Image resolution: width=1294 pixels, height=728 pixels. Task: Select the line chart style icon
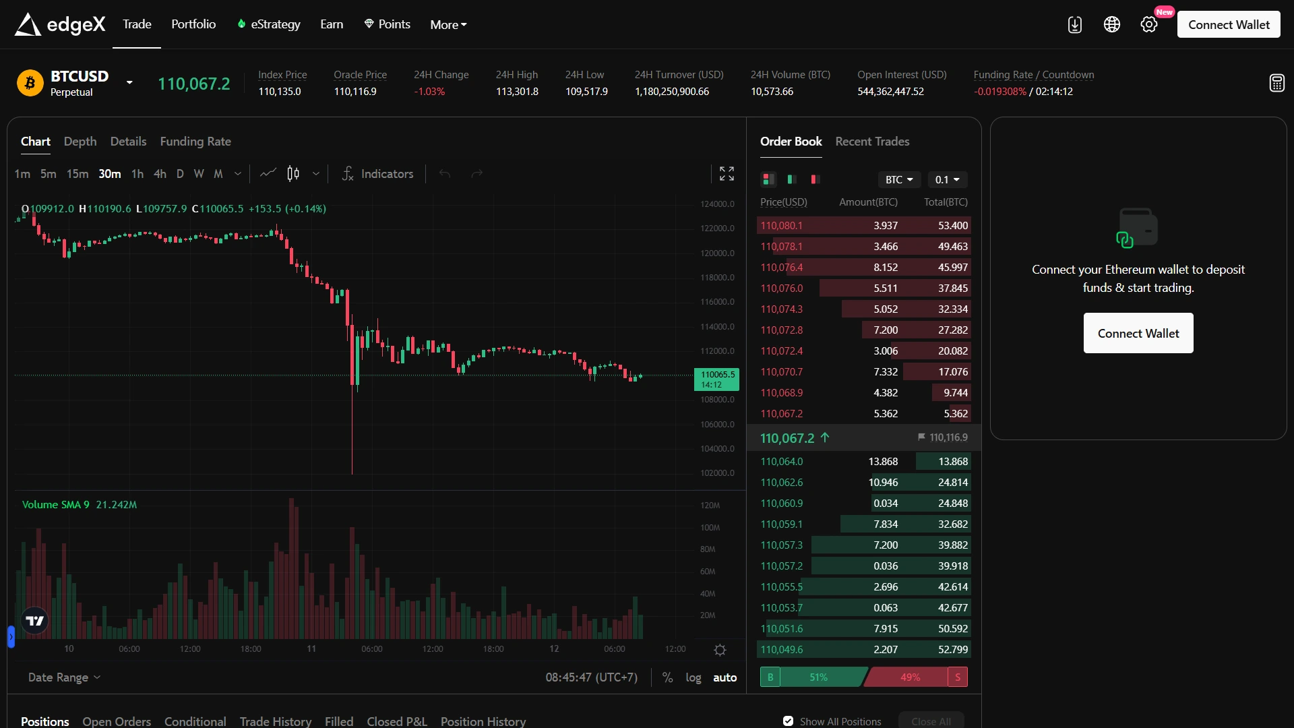(x=268, y=174)
